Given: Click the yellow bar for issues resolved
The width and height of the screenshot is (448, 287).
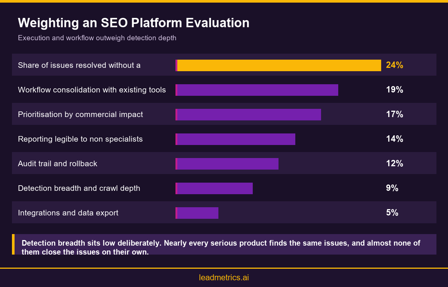Looking at the screenshot, I should pos(278,65).
